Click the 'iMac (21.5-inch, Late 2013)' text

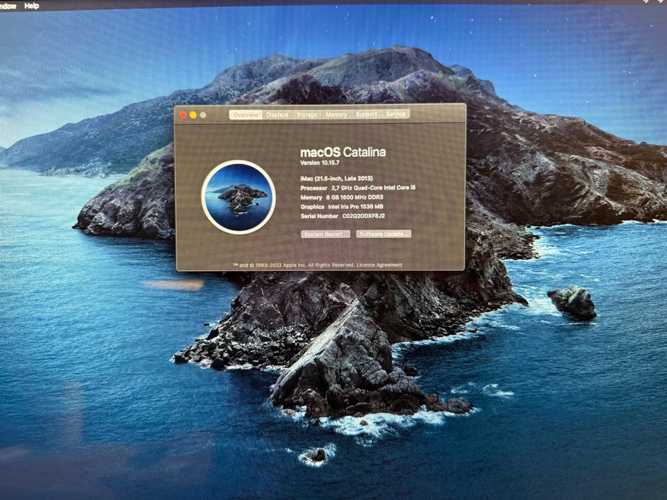coord(336,178)
